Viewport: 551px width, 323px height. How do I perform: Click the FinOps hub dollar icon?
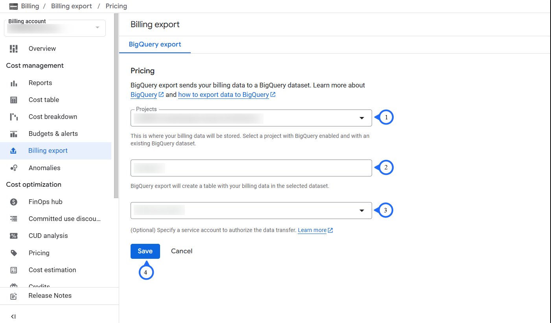point(14,202)
